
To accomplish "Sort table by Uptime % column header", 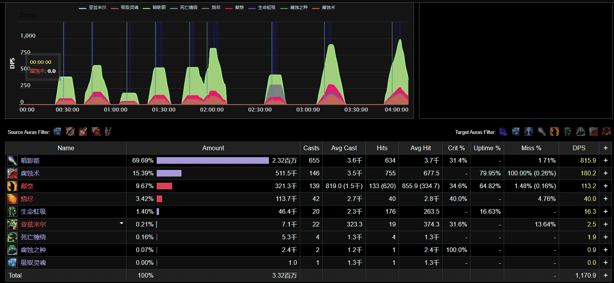I will 487,148.
